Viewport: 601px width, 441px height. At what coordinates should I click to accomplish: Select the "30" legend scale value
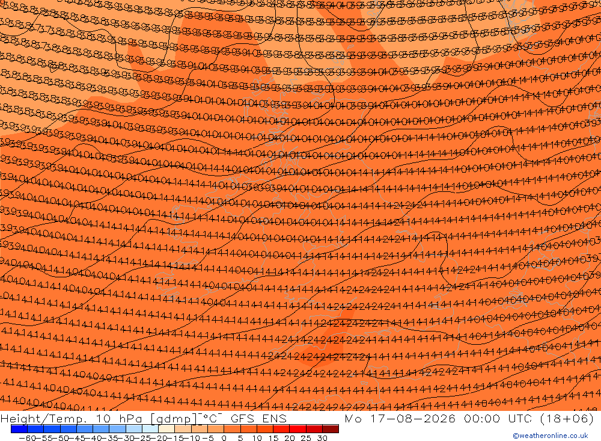(322, 438)
